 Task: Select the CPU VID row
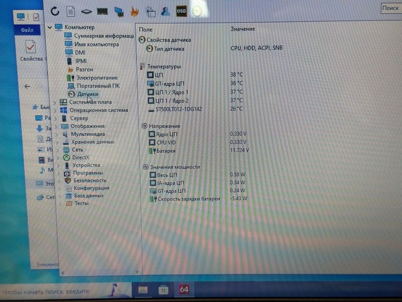[x=197, y=142]
